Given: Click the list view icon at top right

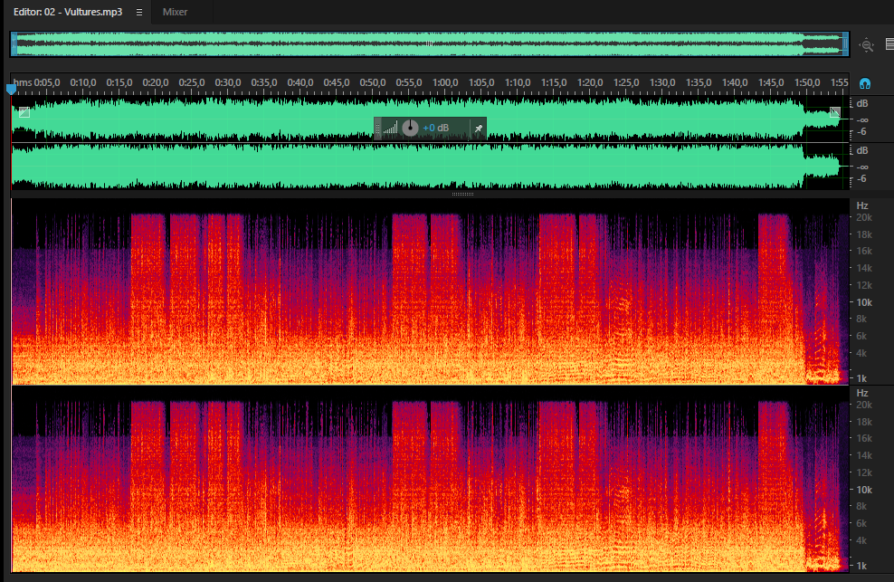Looking at the screenshot, I should click(x=889, y=44).
